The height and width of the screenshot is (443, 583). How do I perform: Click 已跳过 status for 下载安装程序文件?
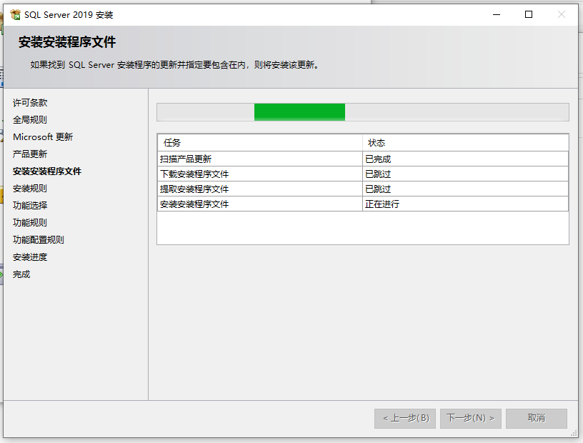pyautogui.click(x=466, y=174)
